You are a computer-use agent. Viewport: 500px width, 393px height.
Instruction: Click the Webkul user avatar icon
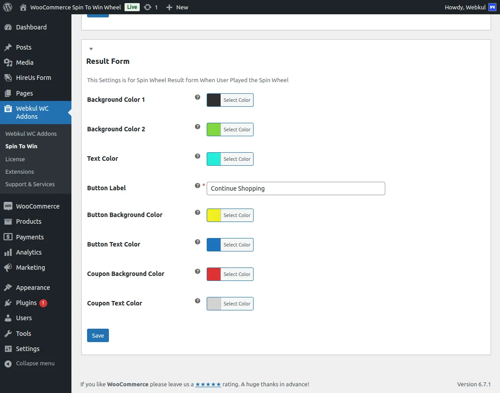click(x=492, y=7)
